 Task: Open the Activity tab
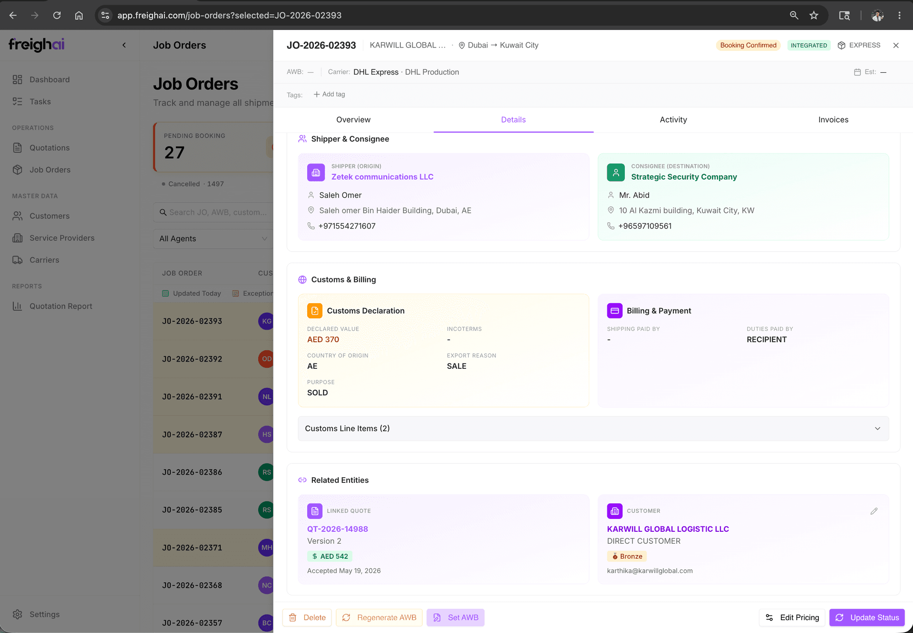(673, 120)
